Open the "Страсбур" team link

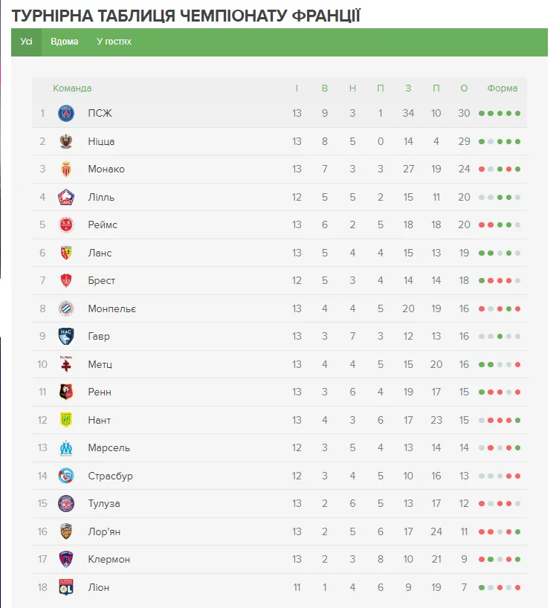click(x=110, y=476)
